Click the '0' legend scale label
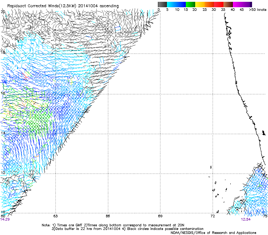268x235 pixels. [159, 10]
